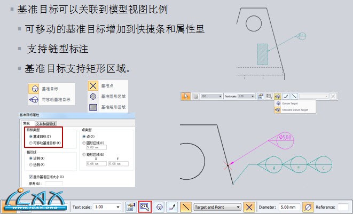Select the 基准目标 radio button

[29, 137]
